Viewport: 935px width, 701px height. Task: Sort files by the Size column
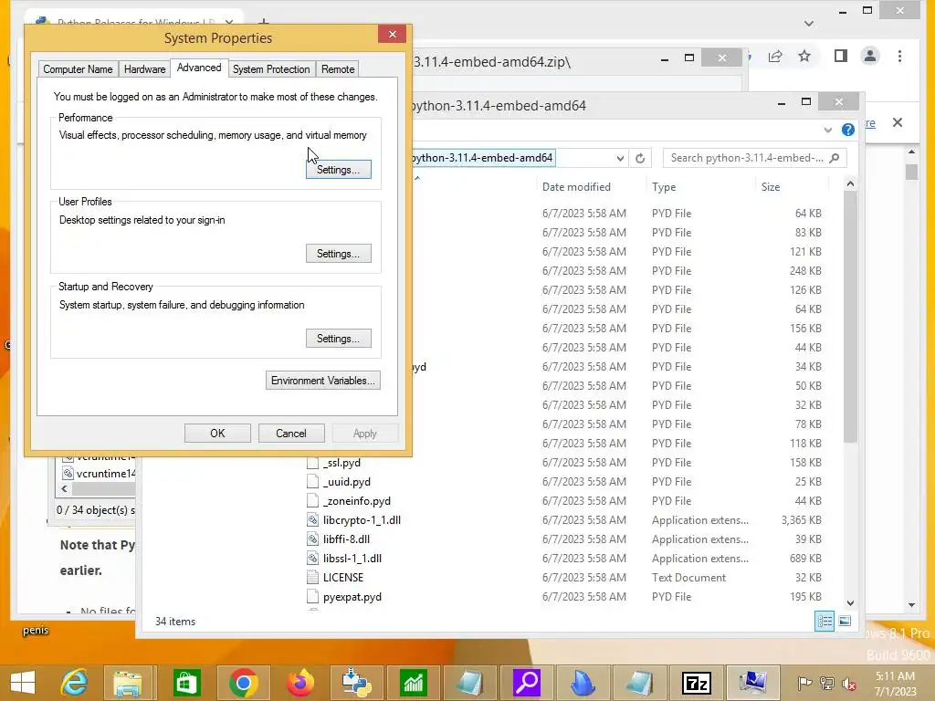pos(771,186)
